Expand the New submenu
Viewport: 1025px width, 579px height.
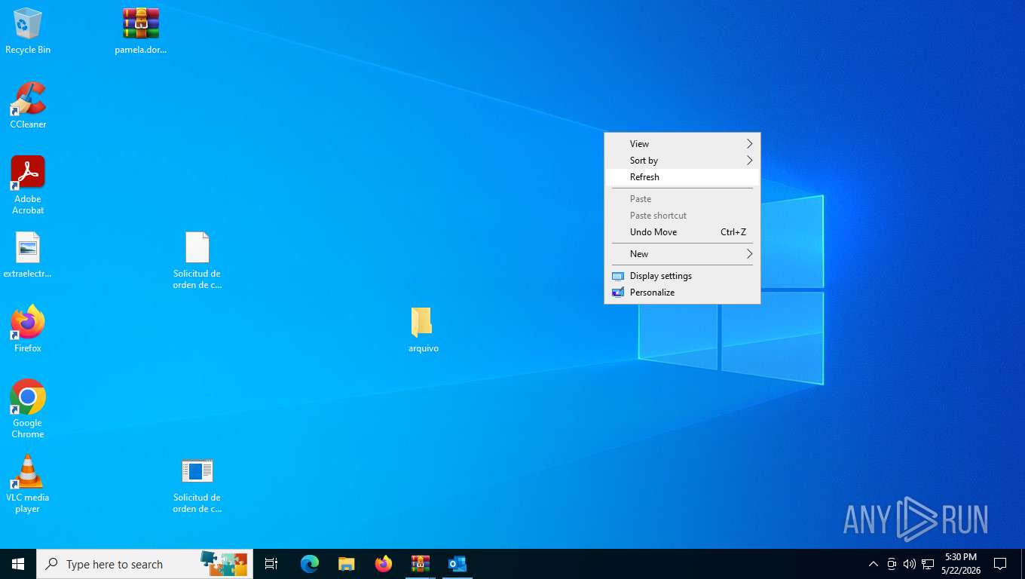pyautogui.click(x=682, y=254)
